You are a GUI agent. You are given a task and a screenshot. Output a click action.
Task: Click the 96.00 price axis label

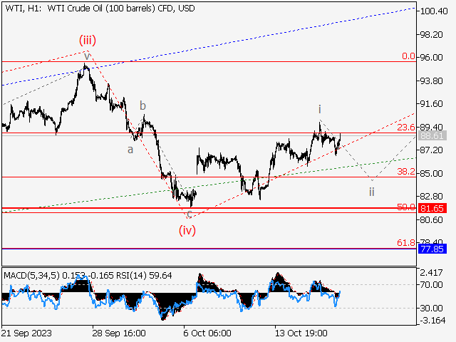(x=432, y=57)
